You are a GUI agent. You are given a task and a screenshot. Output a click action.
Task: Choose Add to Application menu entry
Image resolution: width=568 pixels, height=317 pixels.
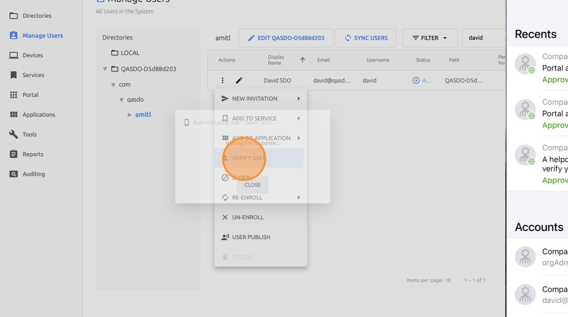[x=260, y=138]
